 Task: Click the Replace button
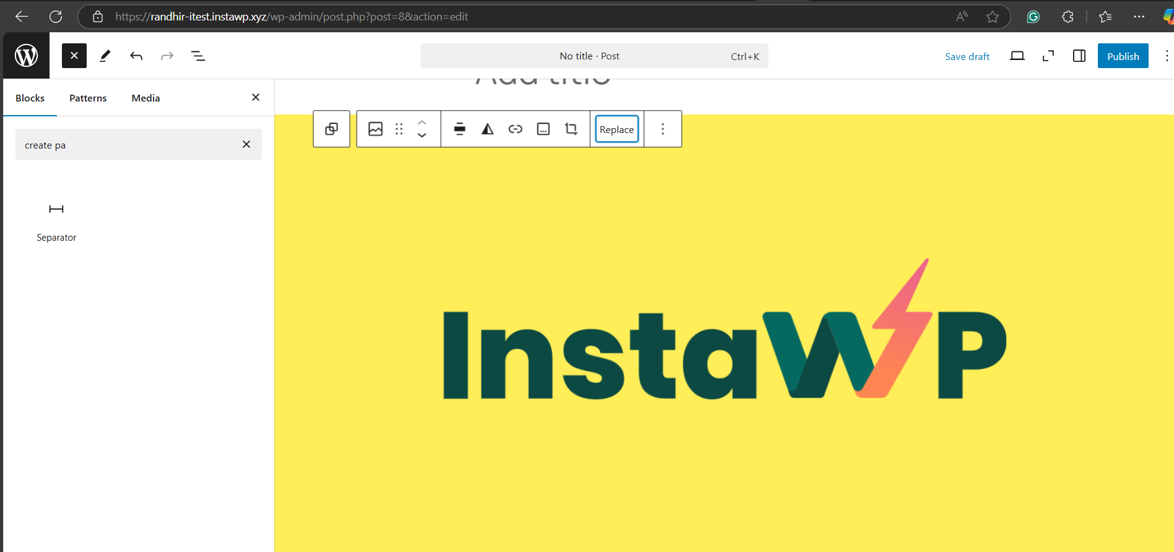pyautogui.click(x=617, y=129)
